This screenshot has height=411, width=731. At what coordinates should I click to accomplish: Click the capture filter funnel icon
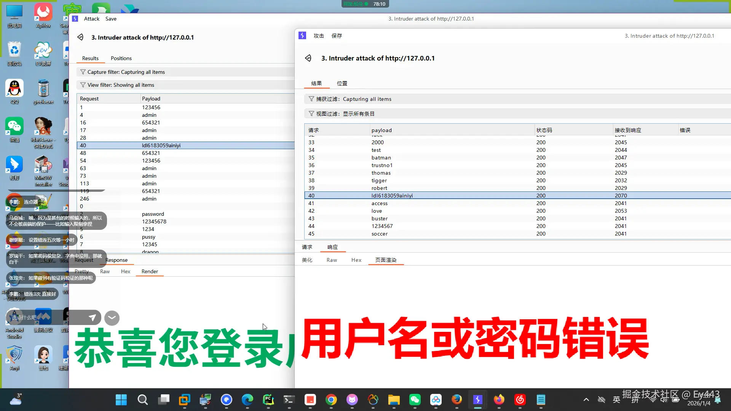pos(311,99)
